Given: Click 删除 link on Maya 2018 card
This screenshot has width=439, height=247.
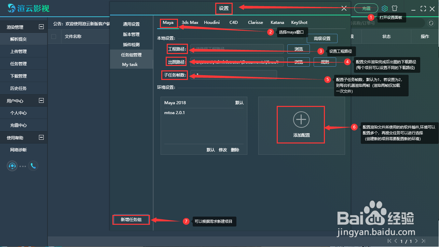Looking at the screenshot, I should [235, 150].
